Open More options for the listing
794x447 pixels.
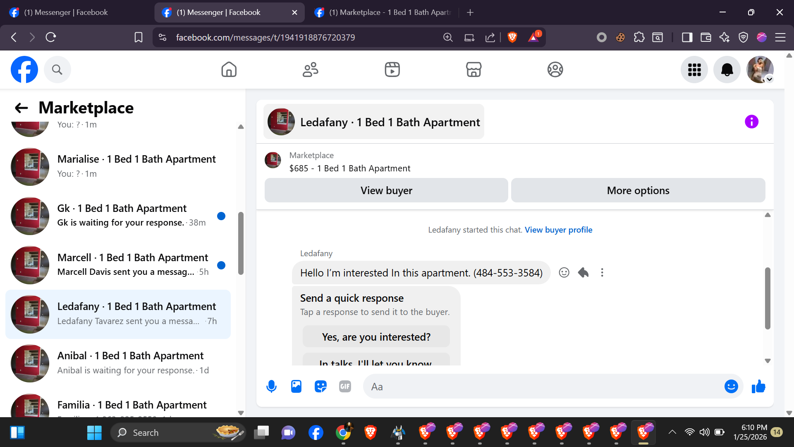click(x=638, y=190)
